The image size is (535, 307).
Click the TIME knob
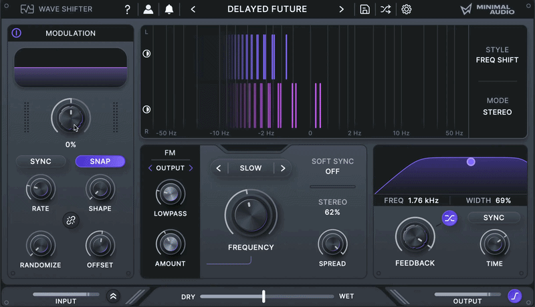(x=494, y=244)
